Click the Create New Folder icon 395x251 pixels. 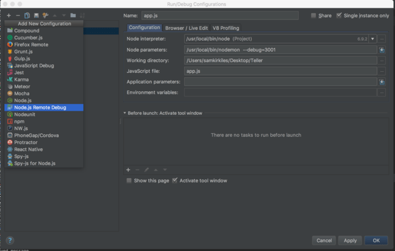coord(73,15)
